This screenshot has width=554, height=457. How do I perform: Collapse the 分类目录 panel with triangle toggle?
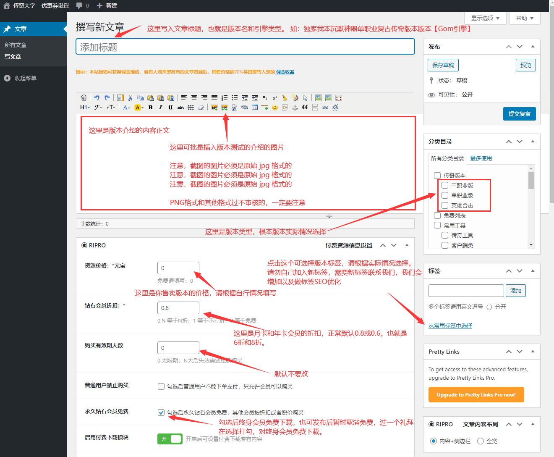tap(533, 142)
